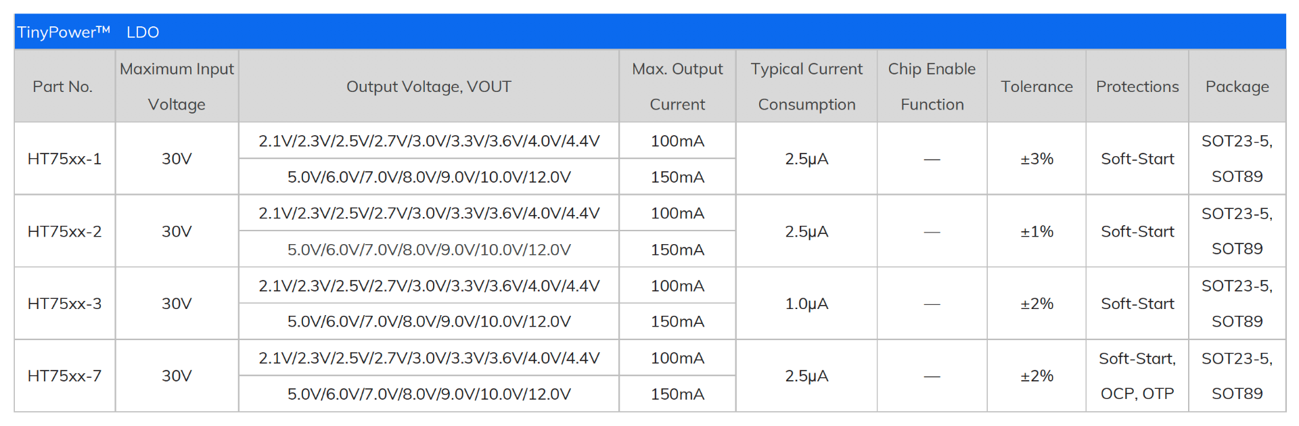Click the HT75xx-3 part number cell
The image size is (1299, 426).
point(64,304)
